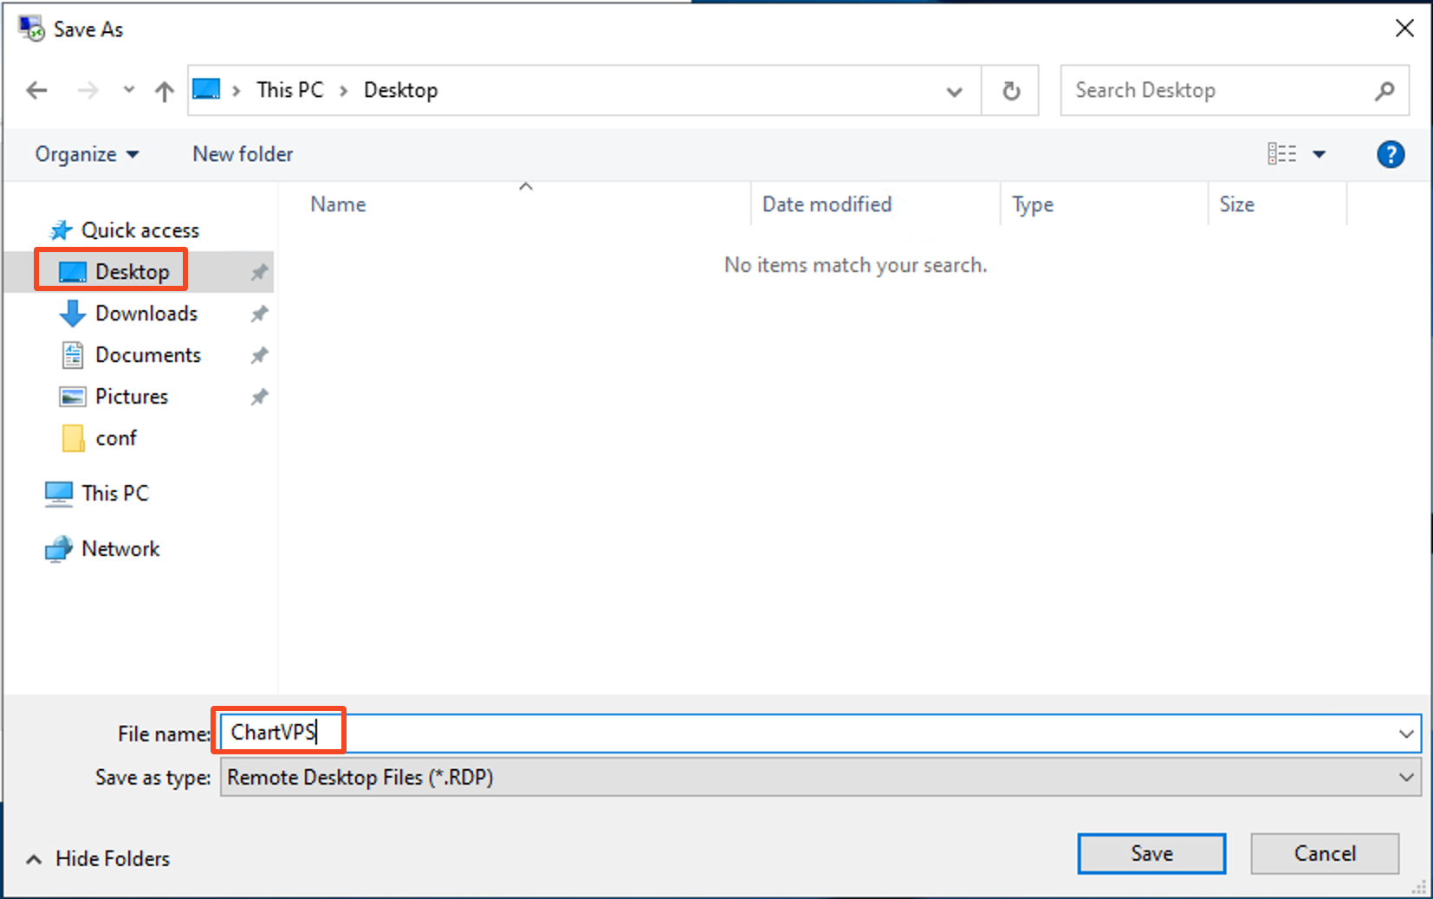Expand the address bar path dropdown
This screenshot has width=1433, height=899.
954,91
